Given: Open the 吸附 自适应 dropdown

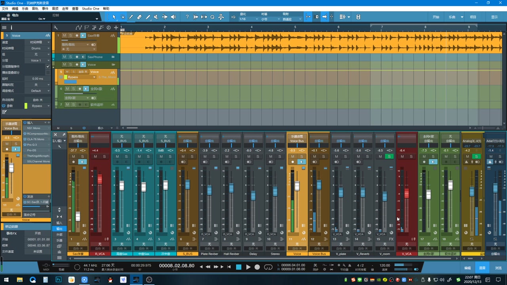Looking at the screenshot, I should click(x=292, y=19).
